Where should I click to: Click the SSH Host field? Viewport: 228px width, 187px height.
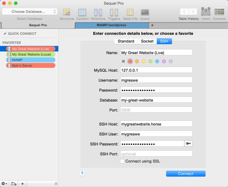(x=156, y=124)
